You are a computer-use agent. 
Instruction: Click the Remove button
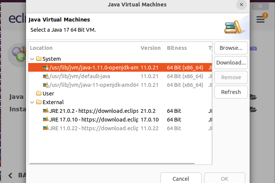click(x=231, y=77)
